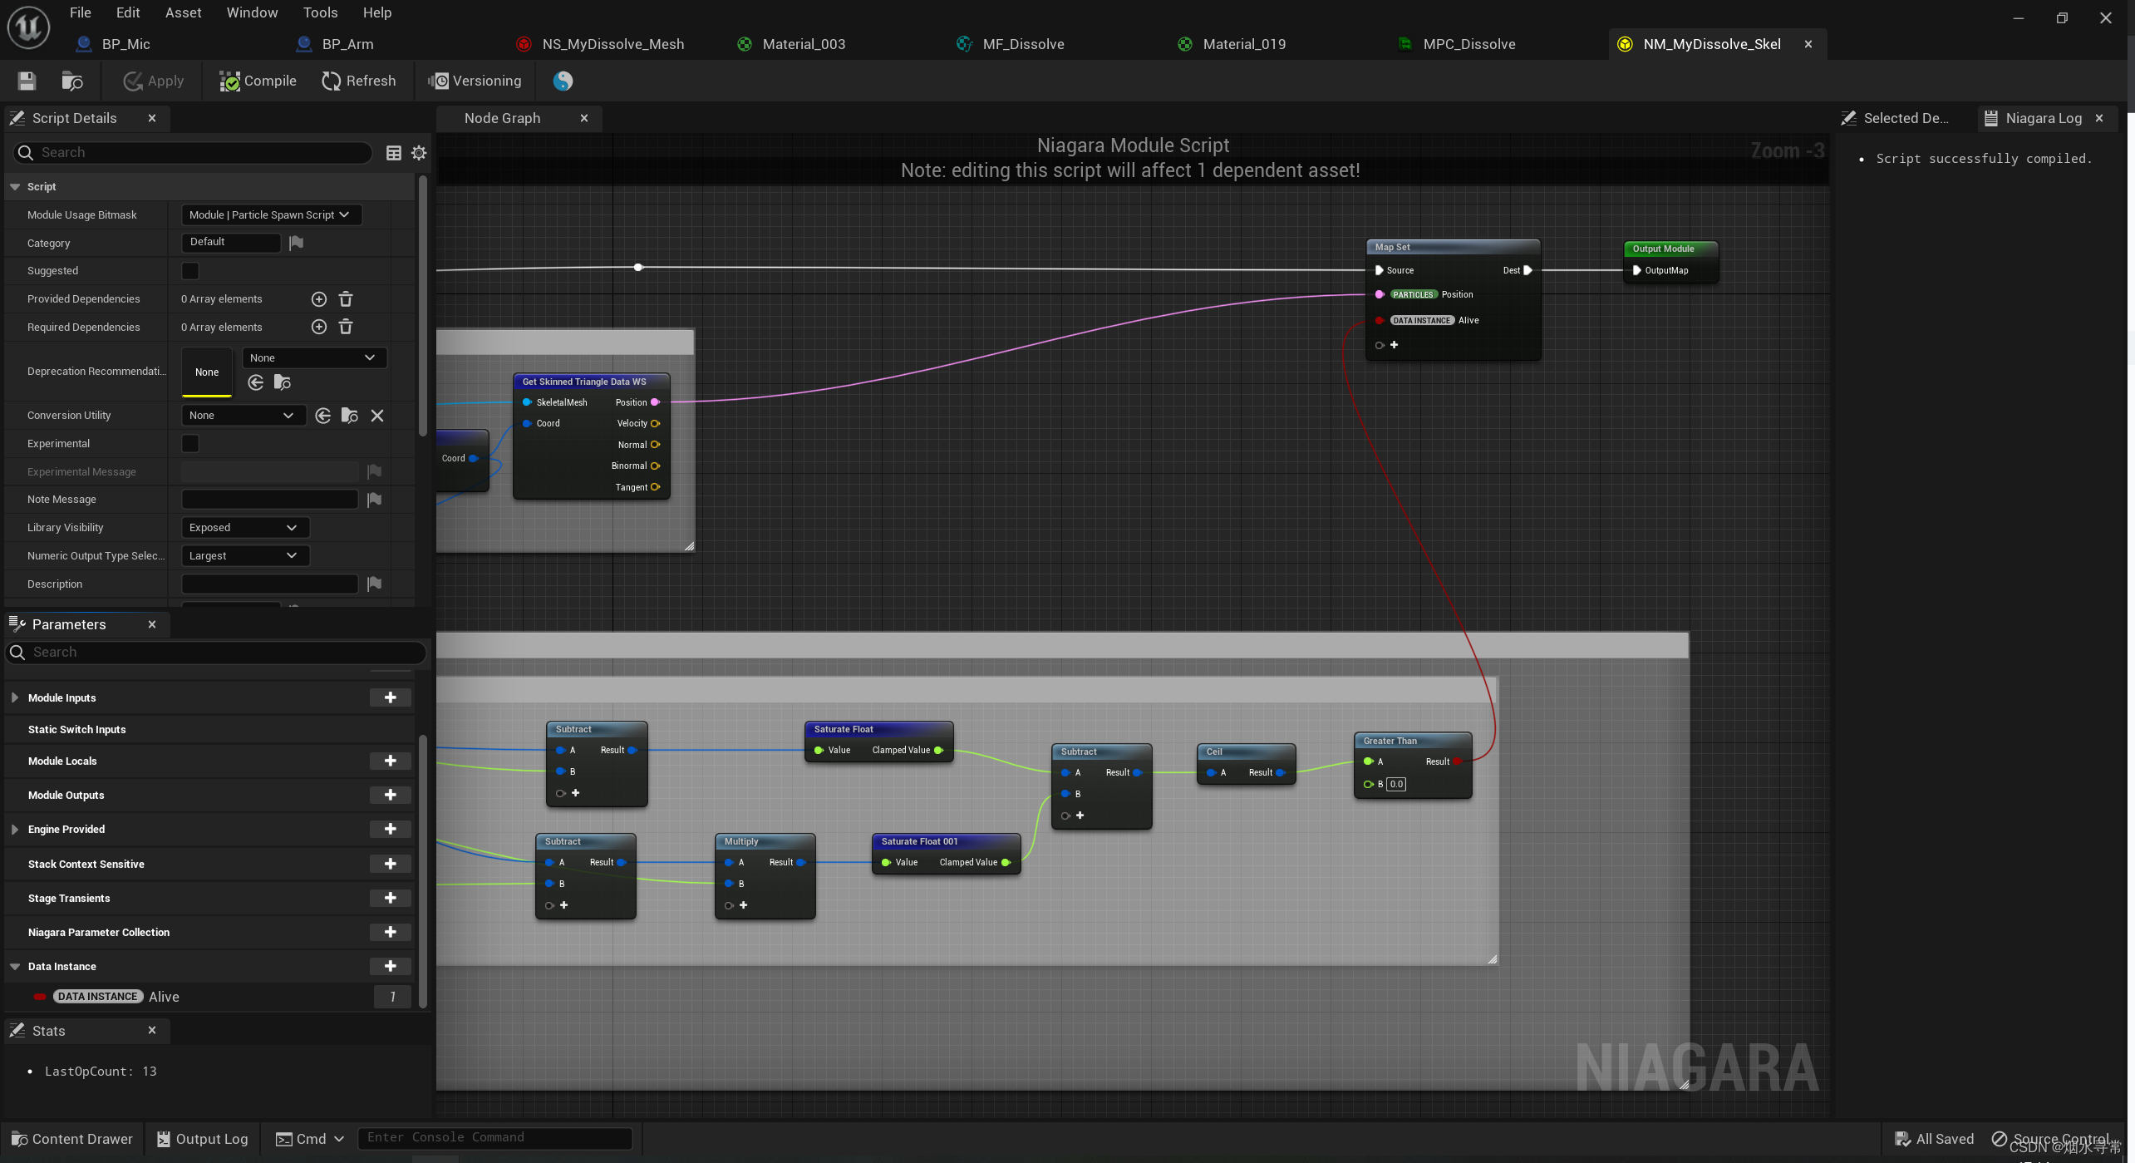The image size is (2135, 1163).
Task: Refresh the module script nodes
Action: [x=359, y=81]
